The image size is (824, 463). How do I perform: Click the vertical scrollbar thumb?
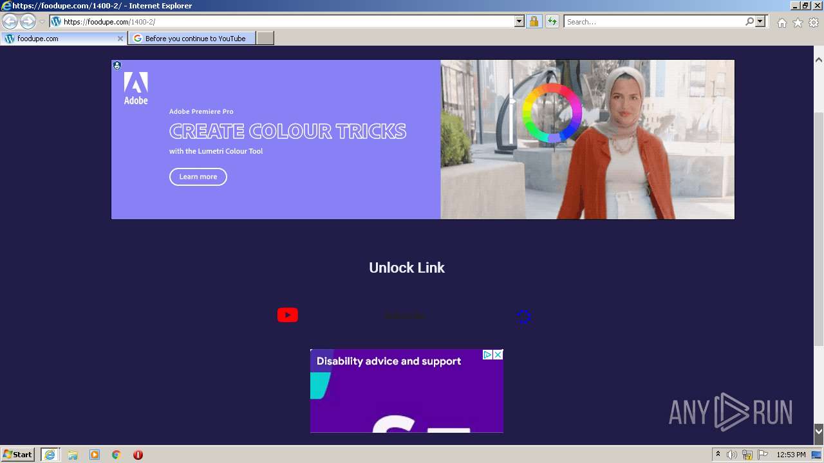point(819,229)
